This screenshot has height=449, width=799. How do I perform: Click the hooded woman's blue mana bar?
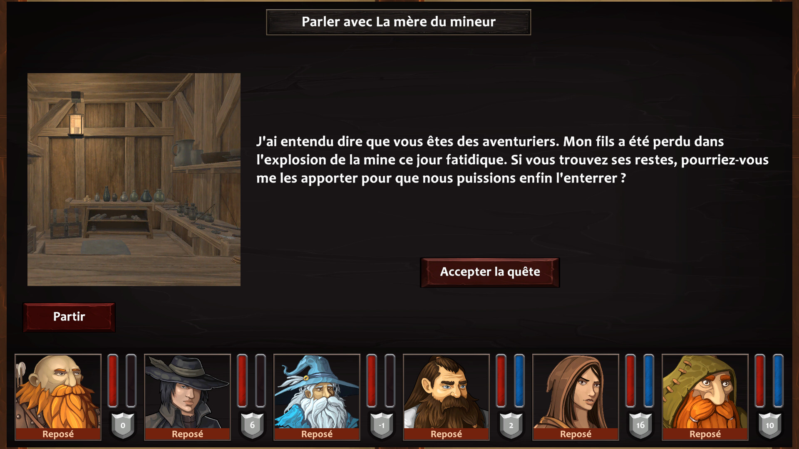(649, 380)
